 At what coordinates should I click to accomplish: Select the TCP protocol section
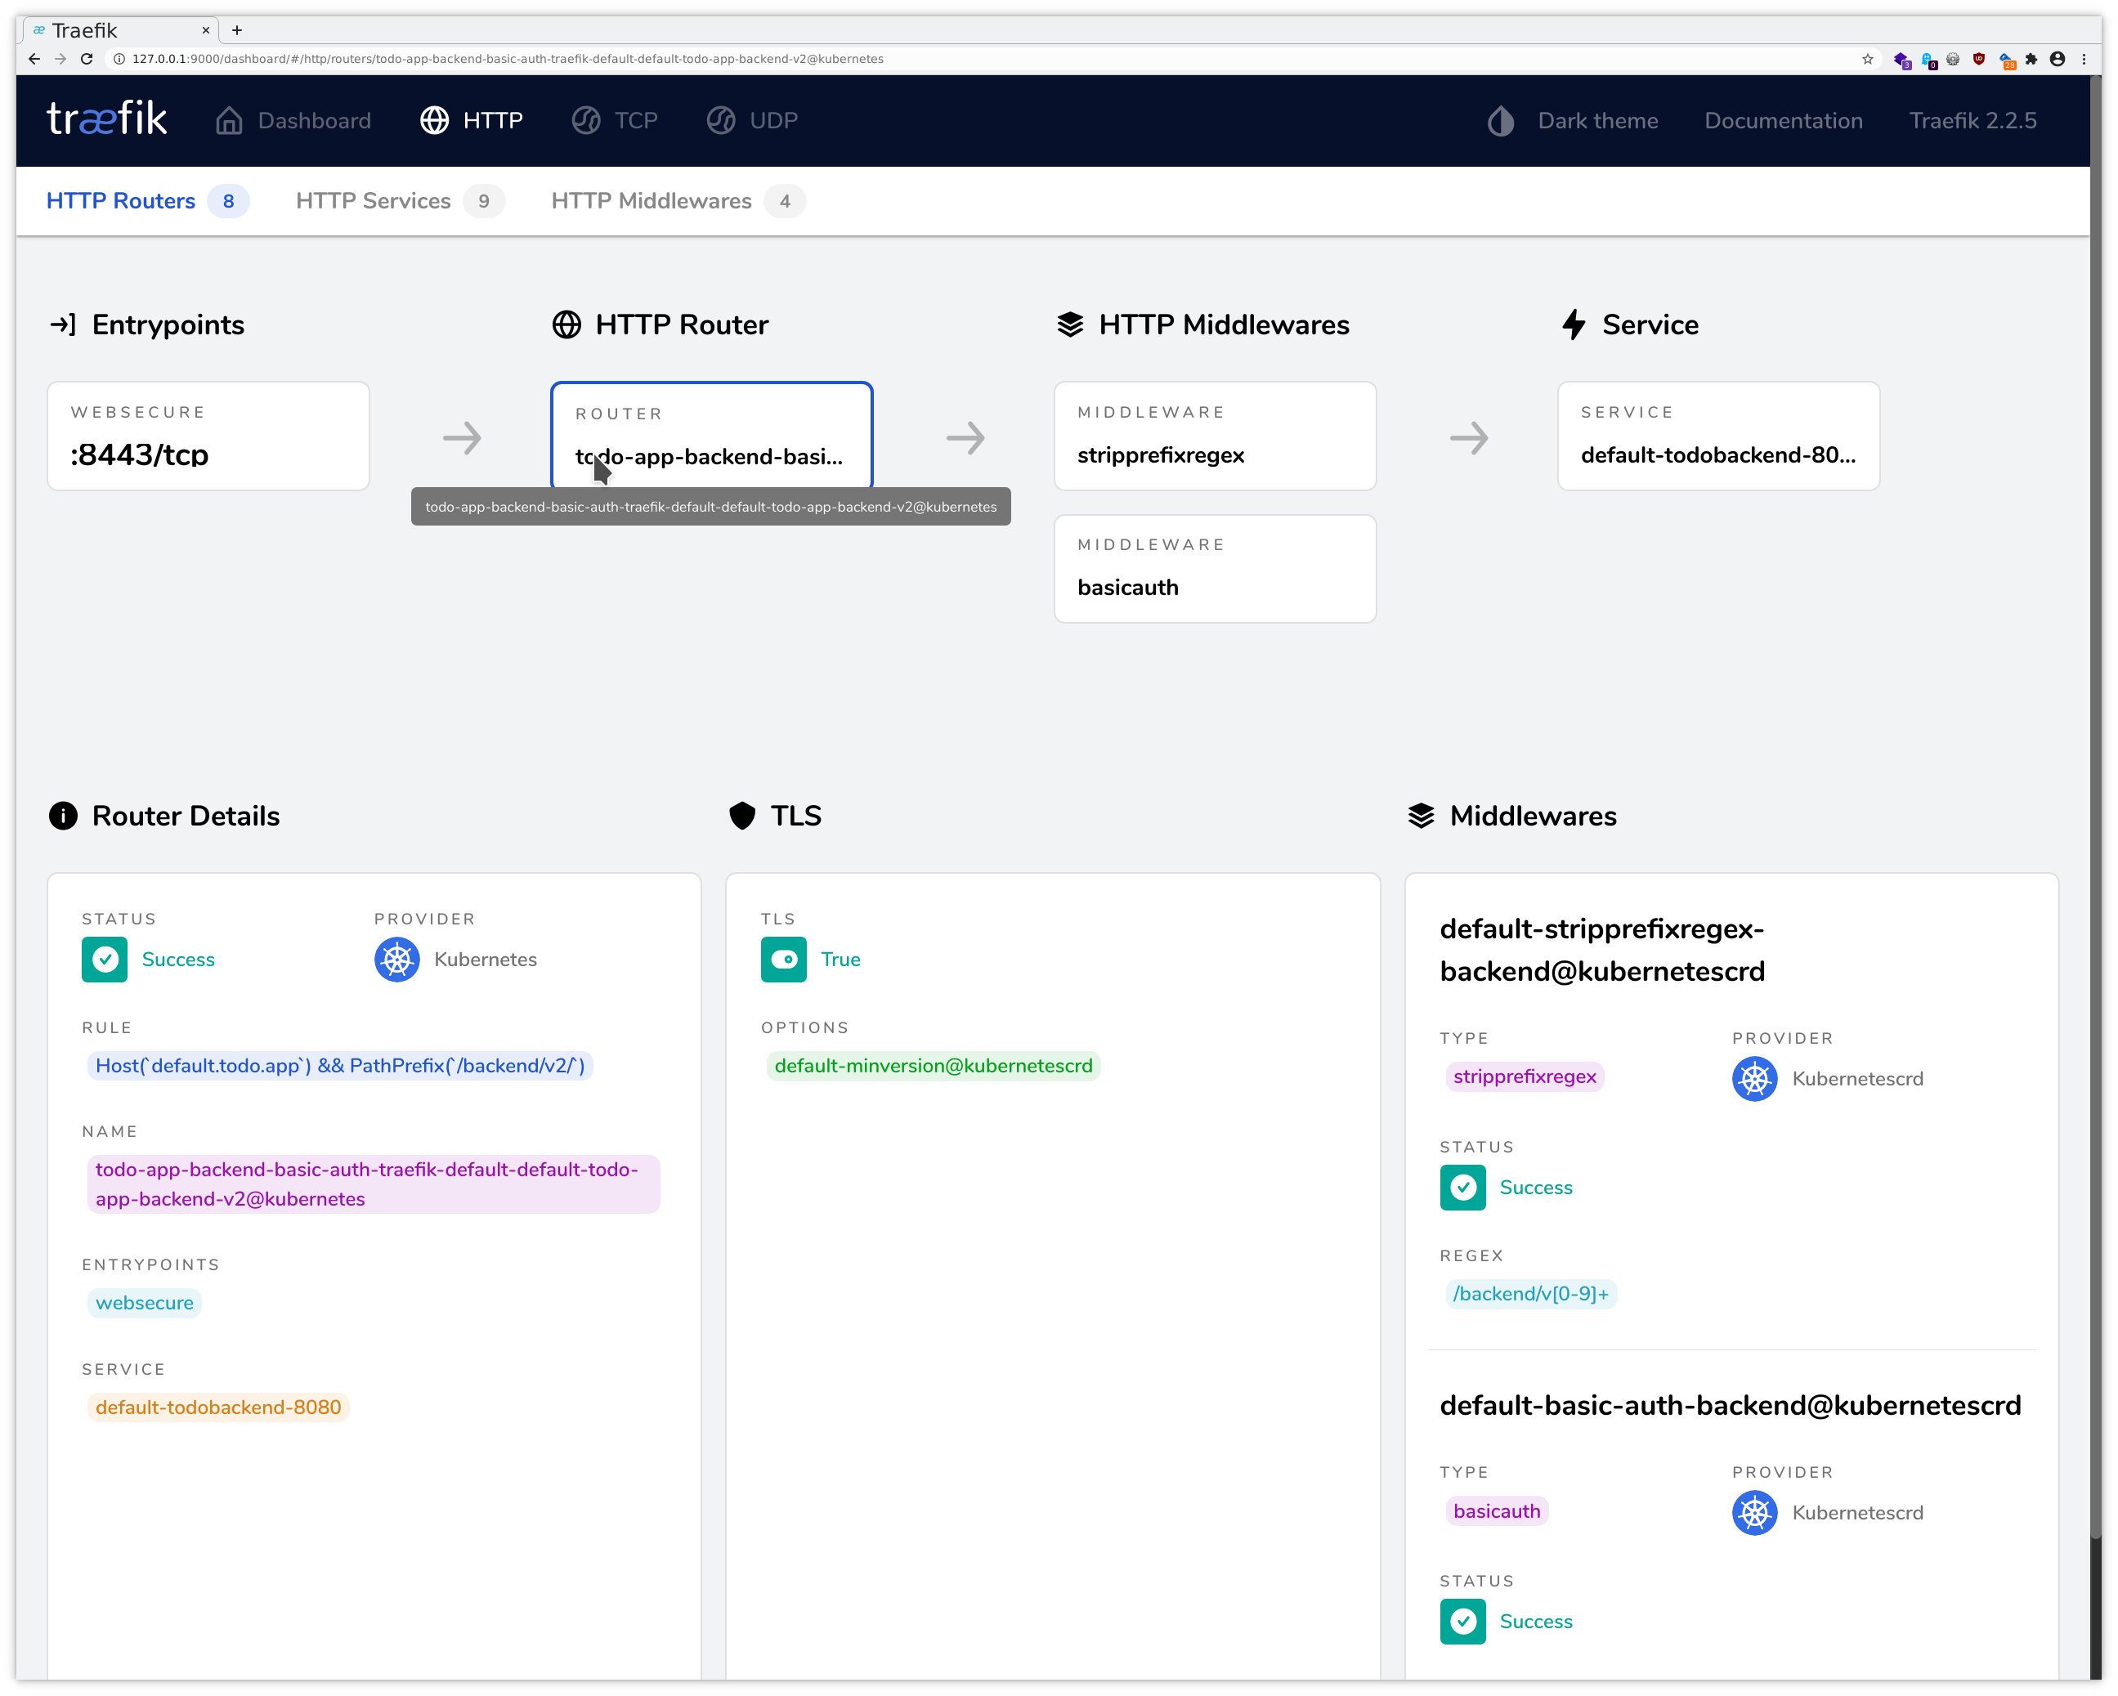click(615, 120)
